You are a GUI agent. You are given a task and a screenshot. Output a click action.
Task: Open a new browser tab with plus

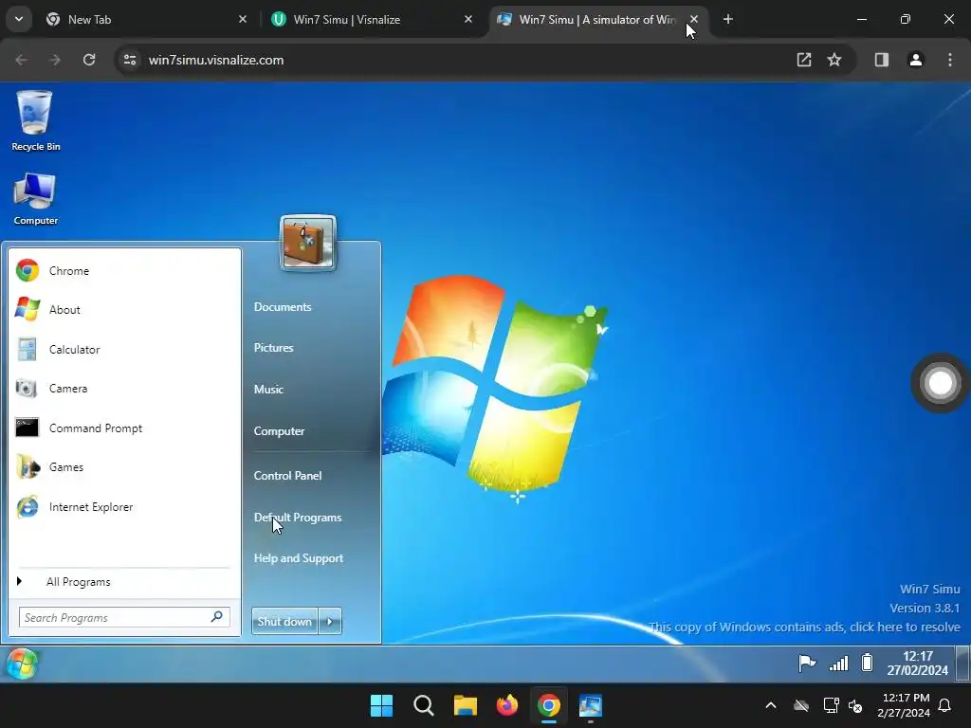click(728, 19)
